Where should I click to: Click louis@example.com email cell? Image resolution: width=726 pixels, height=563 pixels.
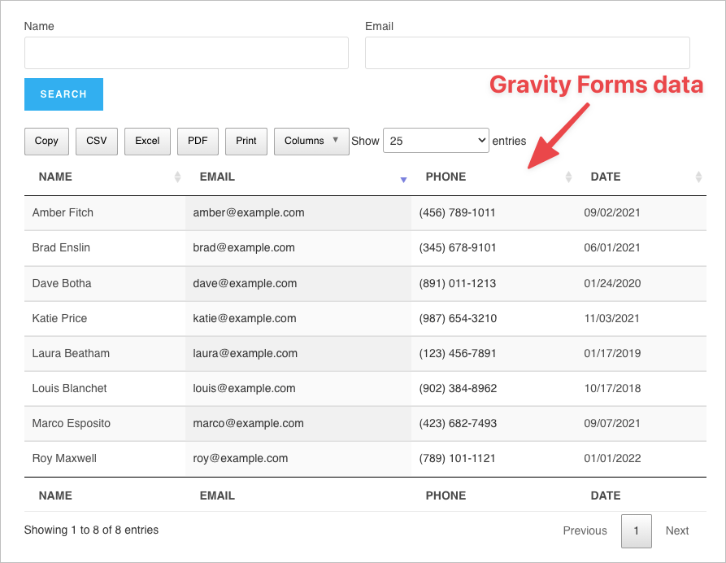[x=298, y=389]
